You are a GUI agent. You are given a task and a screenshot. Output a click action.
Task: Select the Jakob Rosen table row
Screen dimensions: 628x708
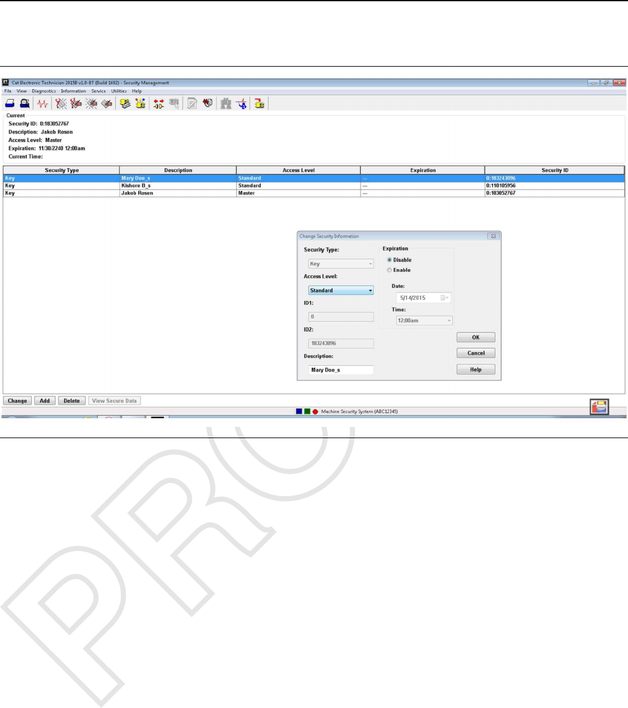coord(314,193)
